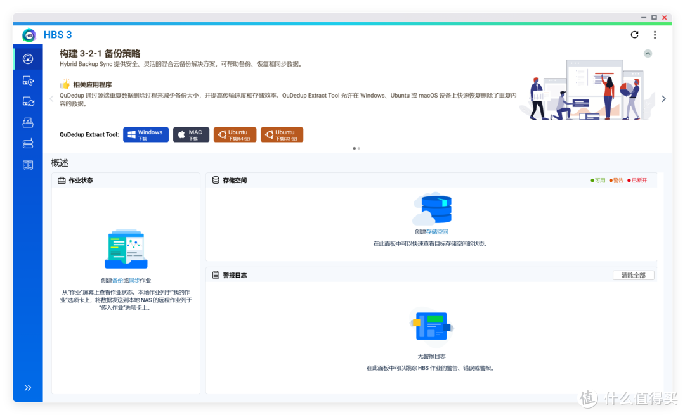
Task: Open the Overview dashboard sidebar icon
Action: click(28, 59)
